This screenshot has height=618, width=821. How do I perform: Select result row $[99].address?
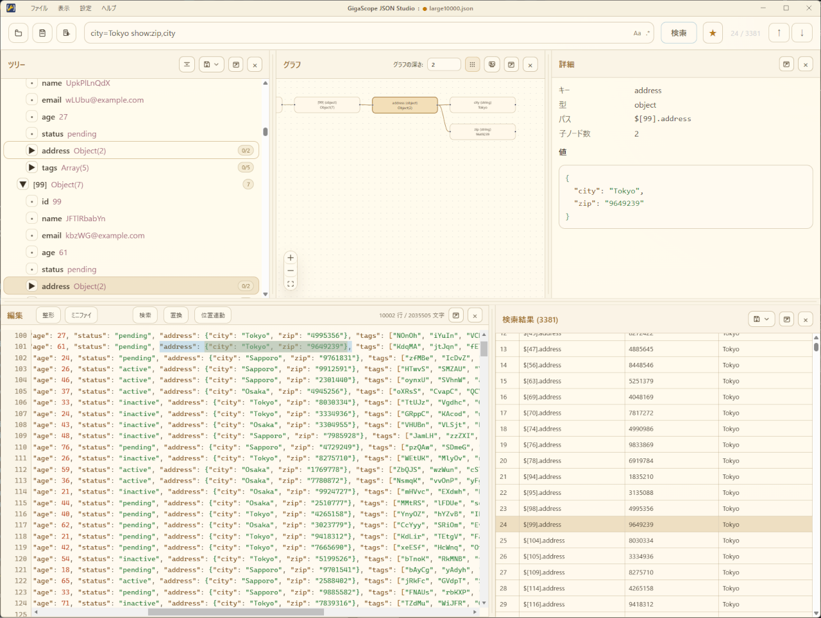pos(654,524)
